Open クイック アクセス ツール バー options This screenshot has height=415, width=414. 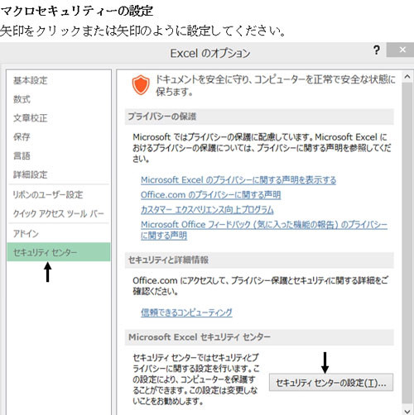[x=58, y=213]
